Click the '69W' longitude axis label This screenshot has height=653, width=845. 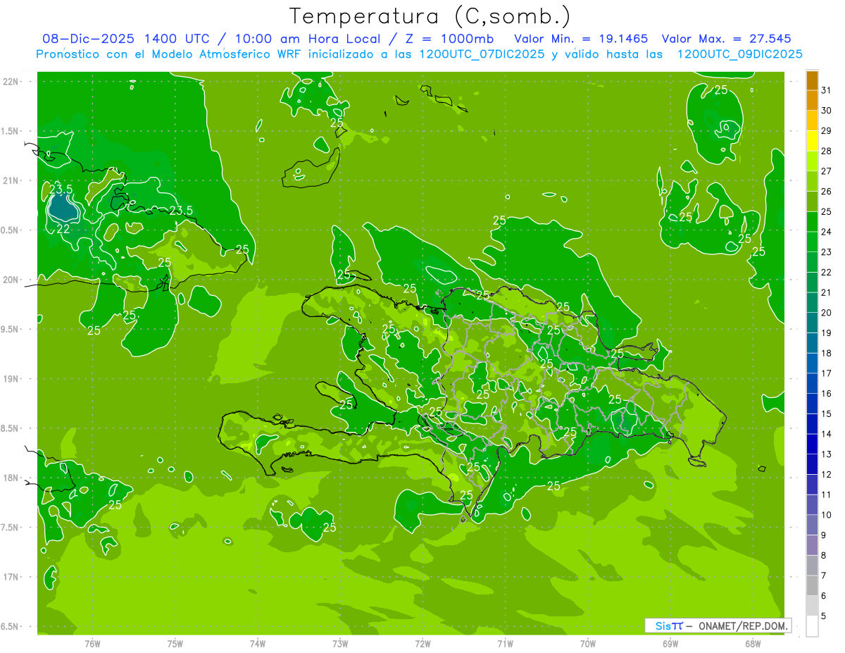tap(670, 644)
